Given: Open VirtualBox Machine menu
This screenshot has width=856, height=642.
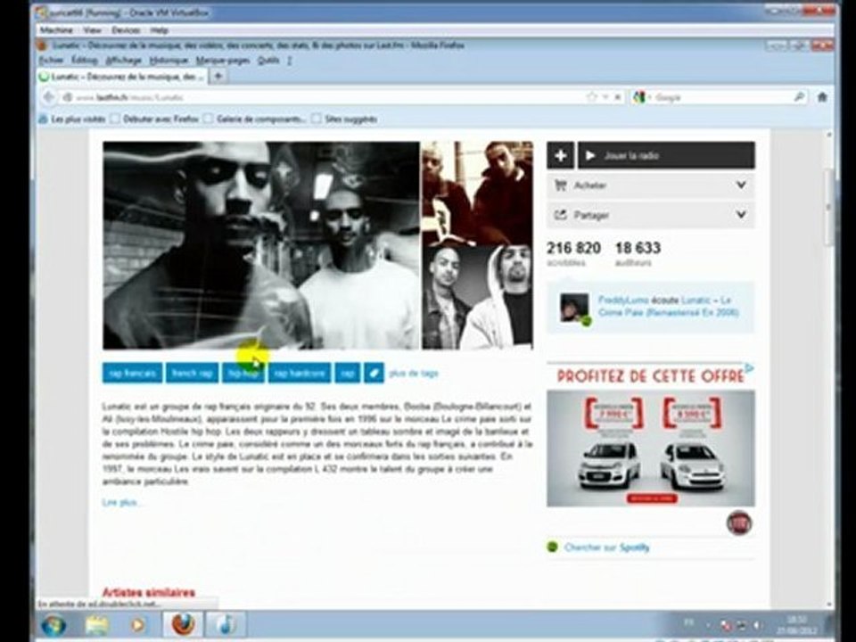Looking at the screenshot, I should point(57,30).
